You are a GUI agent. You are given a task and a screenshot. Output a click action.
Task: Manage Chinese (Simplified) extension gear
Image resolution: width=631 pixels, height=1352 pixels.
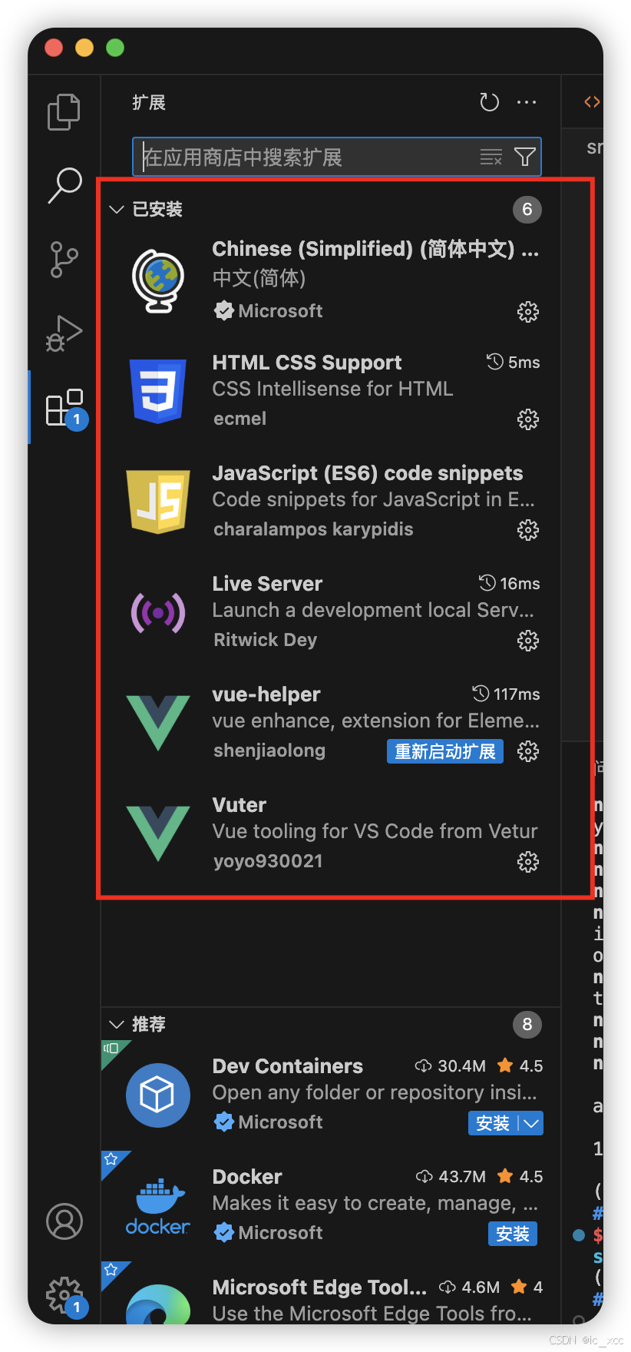[528, 312]
